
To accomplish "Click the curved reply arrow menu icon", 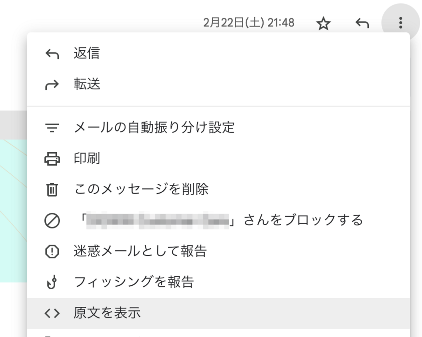I will tap(52, 54).
